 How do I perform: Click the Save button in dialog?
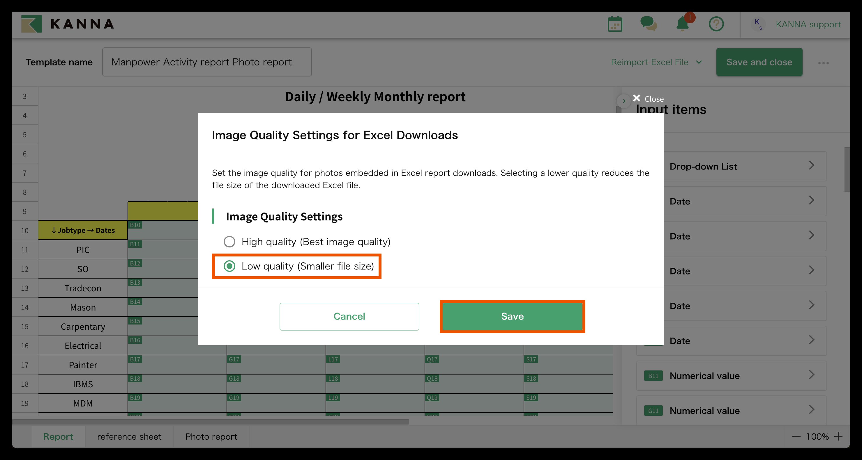512,316
